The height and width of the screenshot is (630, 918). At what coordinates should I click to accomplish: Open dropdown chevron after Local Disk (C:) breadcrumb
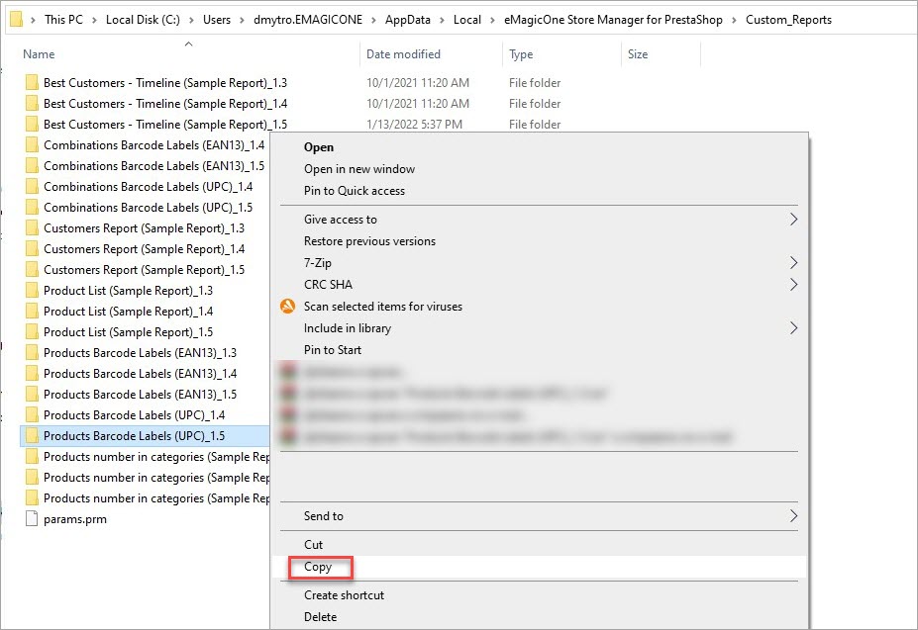tap(191, 20)
